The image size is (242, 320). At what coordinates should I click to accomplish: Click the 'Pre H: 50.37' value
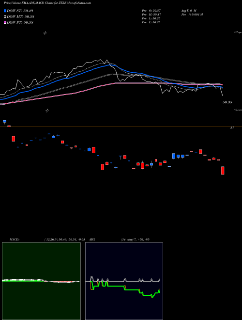[x=151, y=15]
